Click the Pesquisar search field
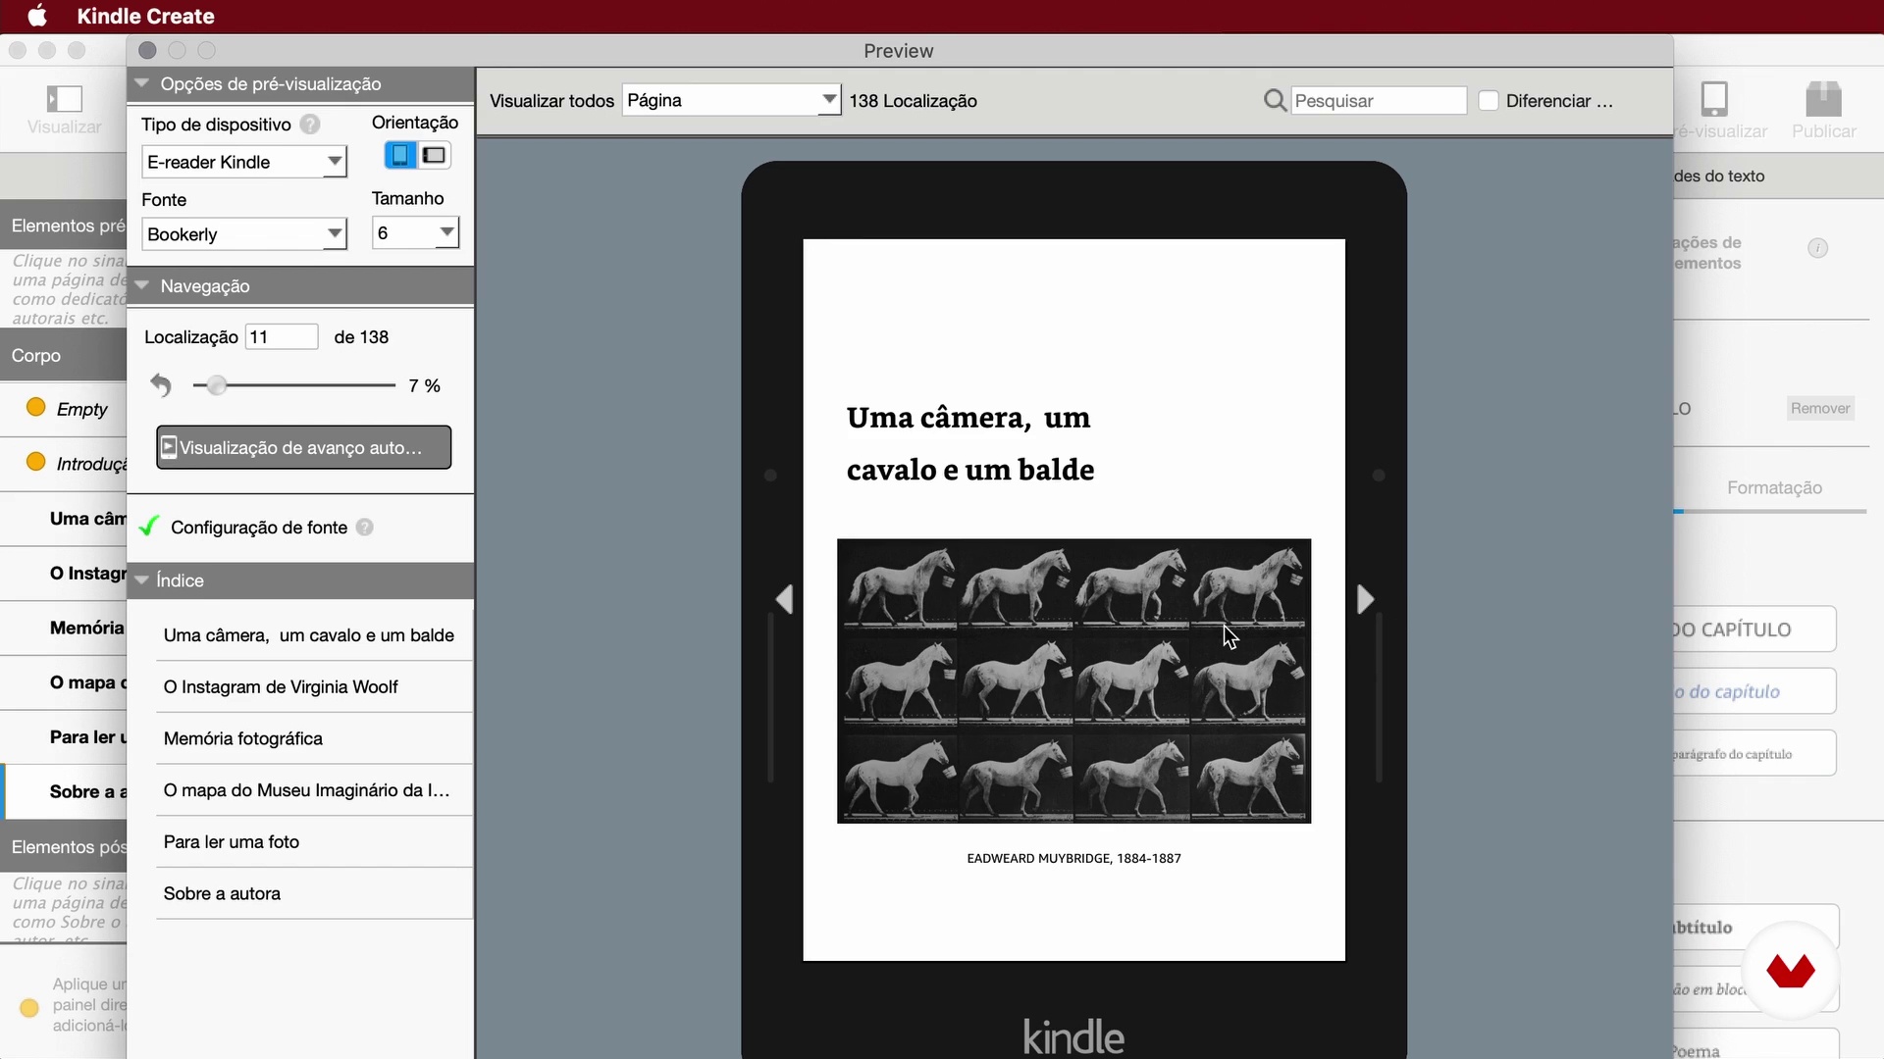This screenshot has width=1884, height=1059. [x=1379, y=101]
